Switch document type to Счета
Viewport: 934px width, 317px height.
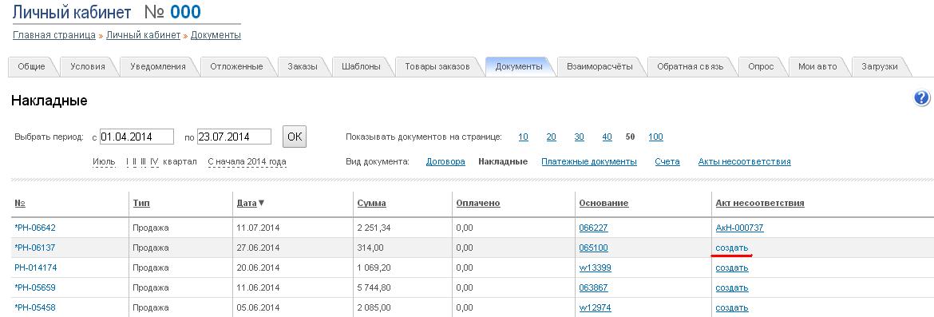[667, 161]
